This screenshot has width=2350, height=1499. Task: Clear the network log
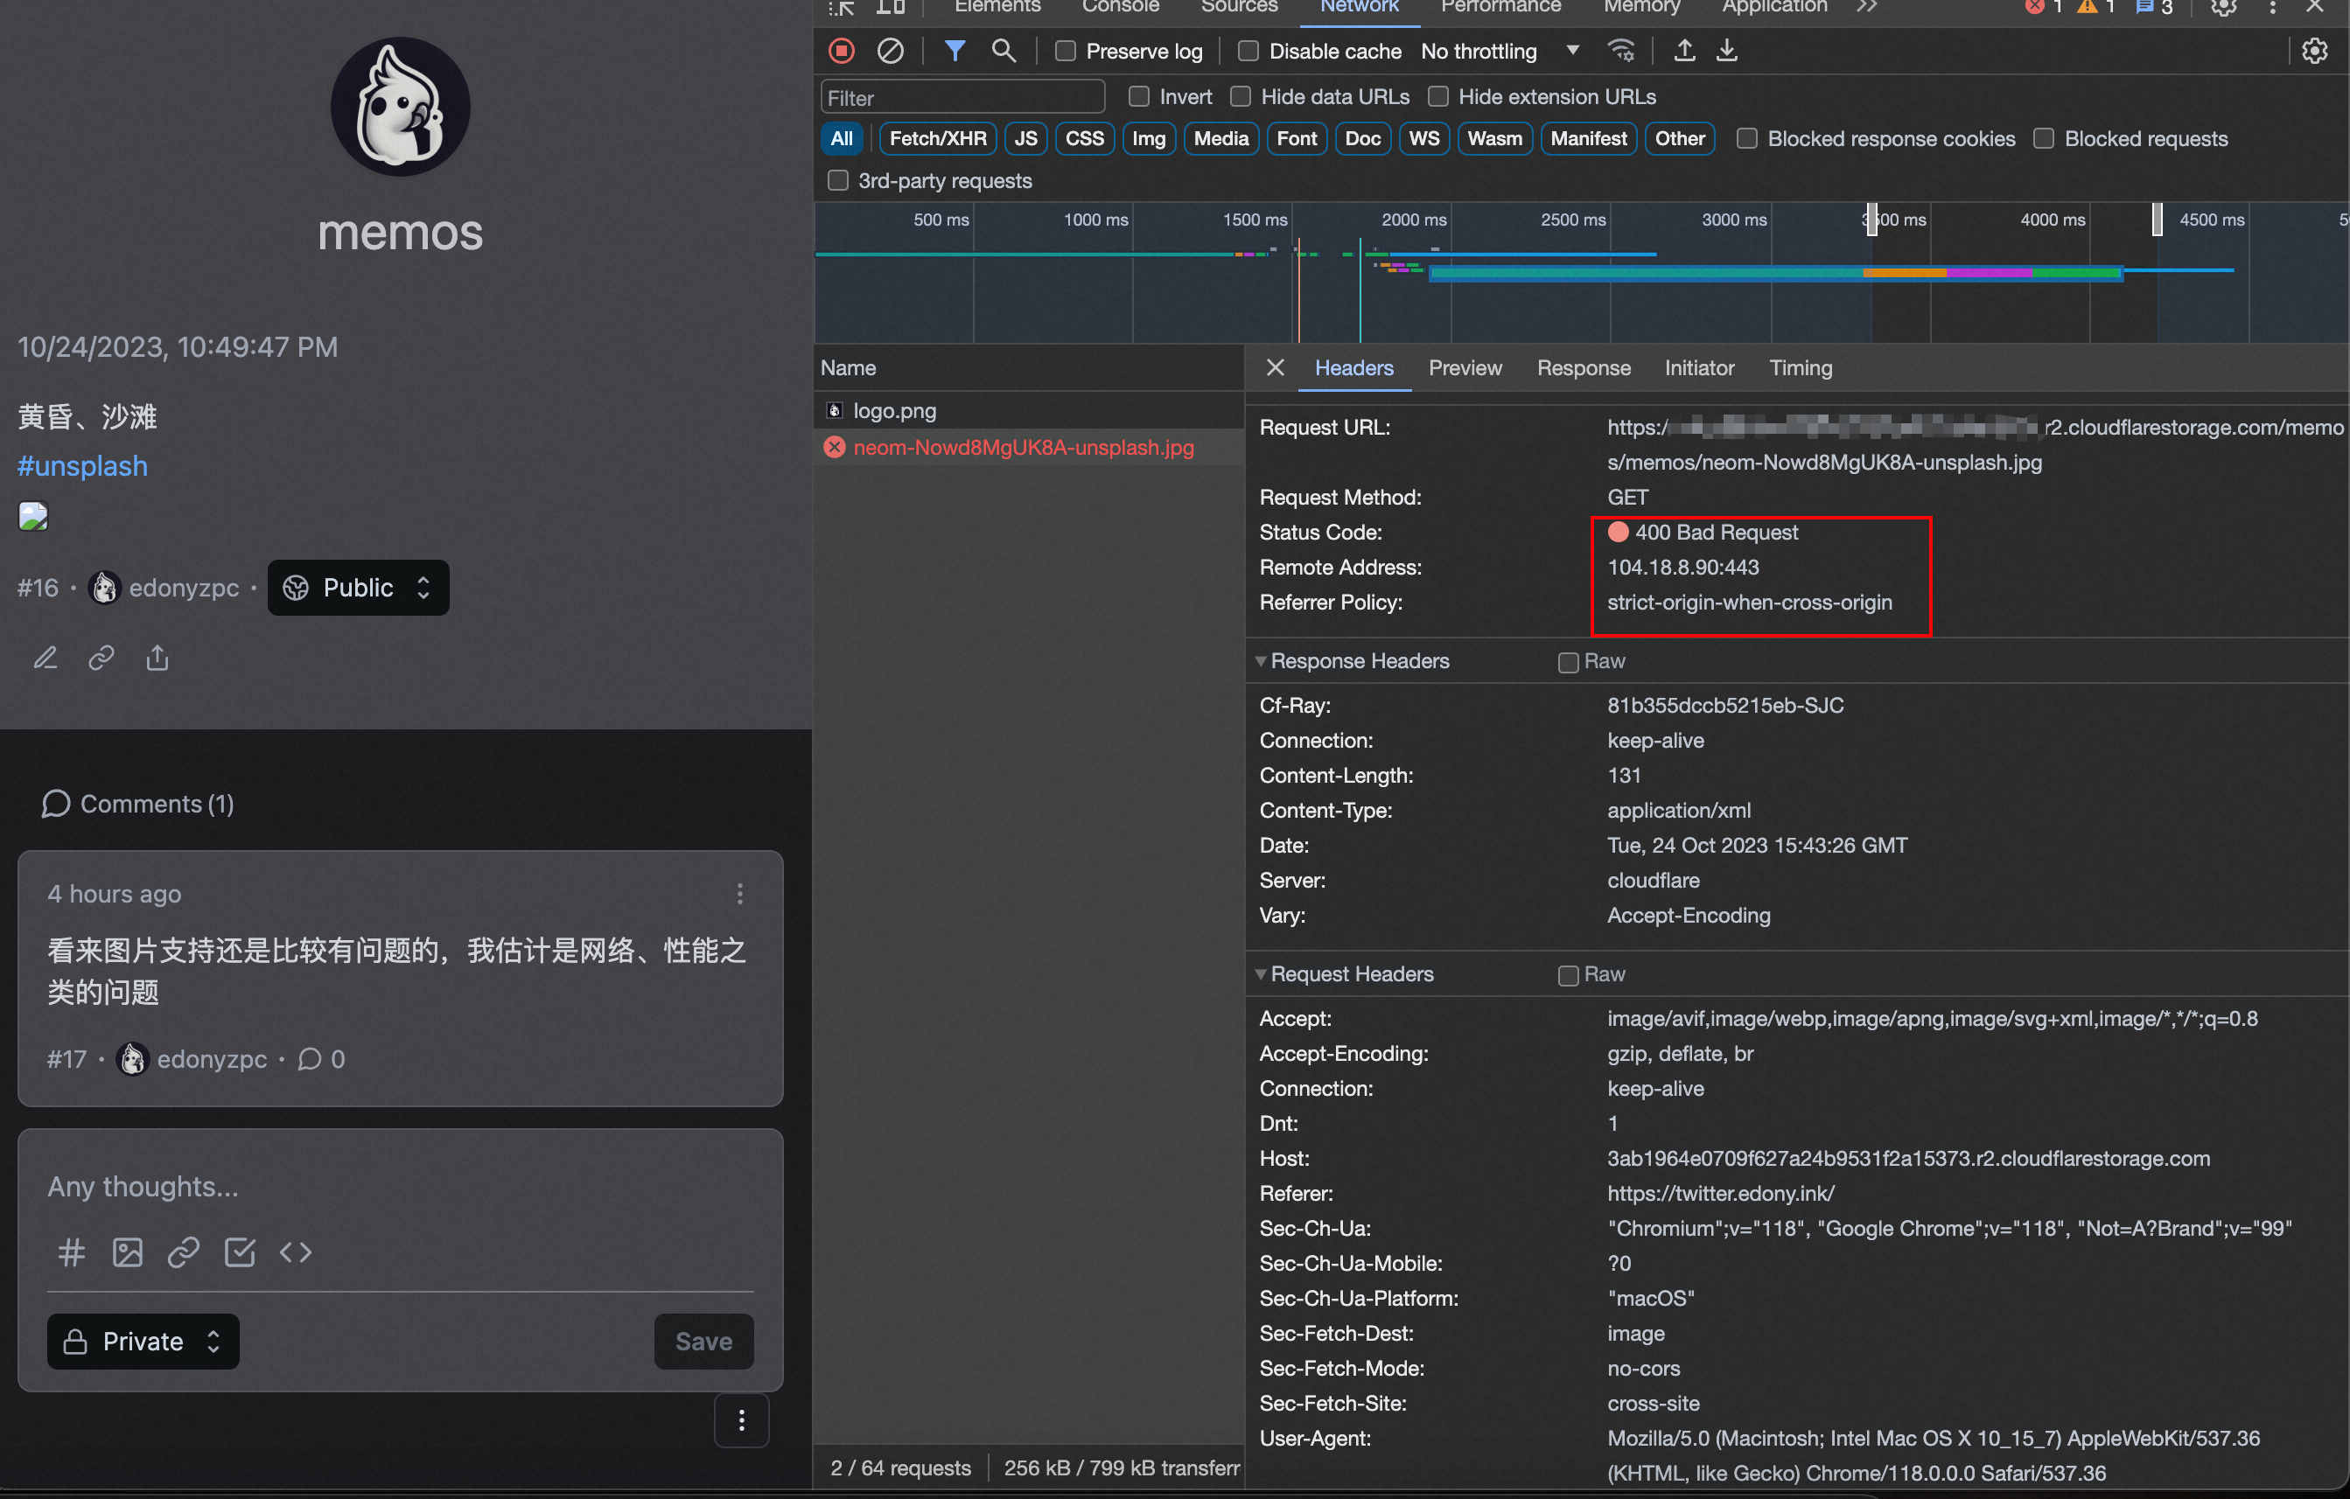890,51
